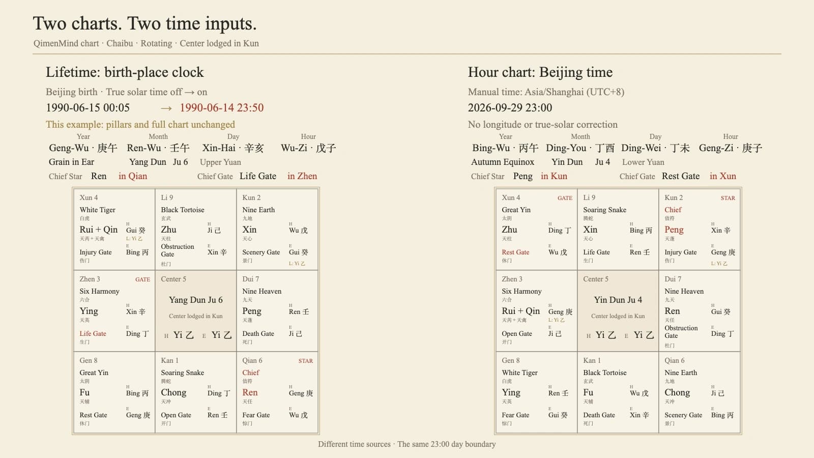The image size is (814, 458).
Task: Click "White Tiger" in the lifetime chart's Xun 4 palace
Action: click(98, 210)
